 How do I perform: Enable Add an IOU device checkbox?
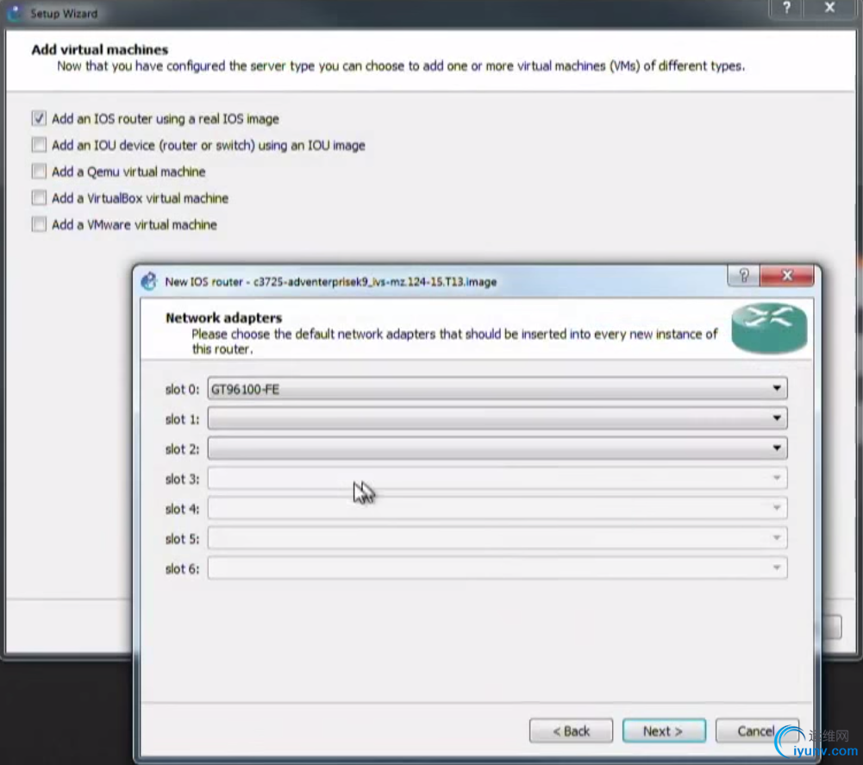tap(39, 145)
